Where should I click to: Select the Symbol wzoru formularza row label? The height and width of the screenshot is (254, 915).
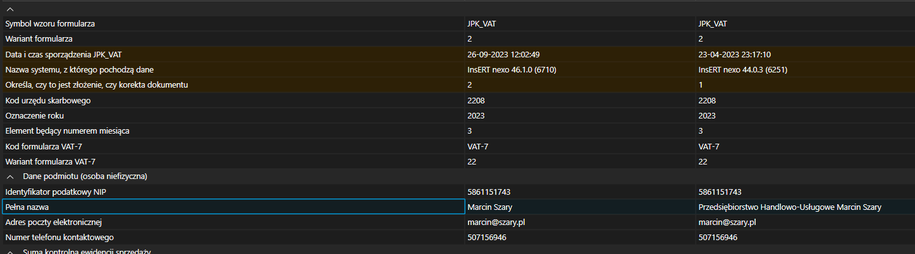51,24
